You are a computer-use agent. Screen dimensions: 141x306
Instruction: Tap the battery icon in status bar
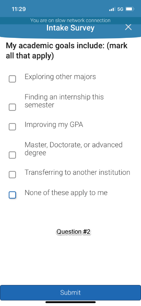130,9
